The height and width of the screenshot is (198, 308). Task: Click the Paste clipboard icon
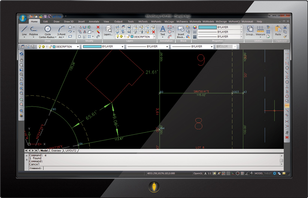click(278, 30)
